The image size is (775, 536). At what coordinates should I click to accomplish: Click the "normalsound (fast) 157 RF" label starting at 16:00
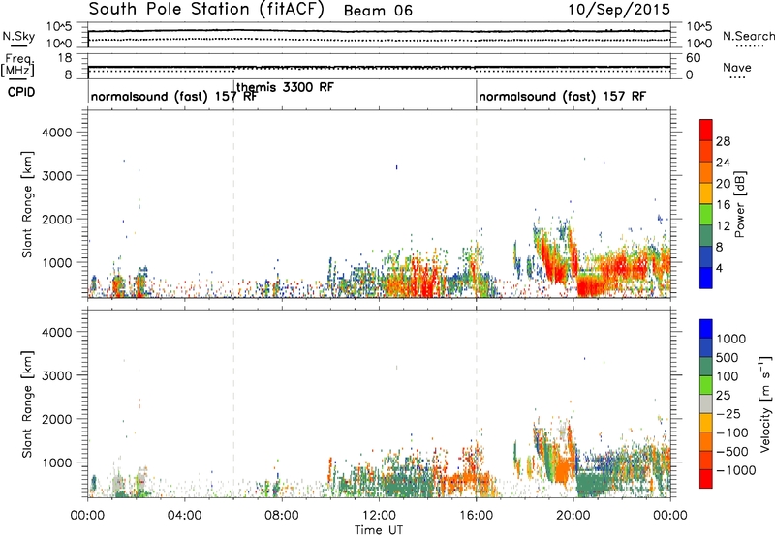[x=562, y=96]
